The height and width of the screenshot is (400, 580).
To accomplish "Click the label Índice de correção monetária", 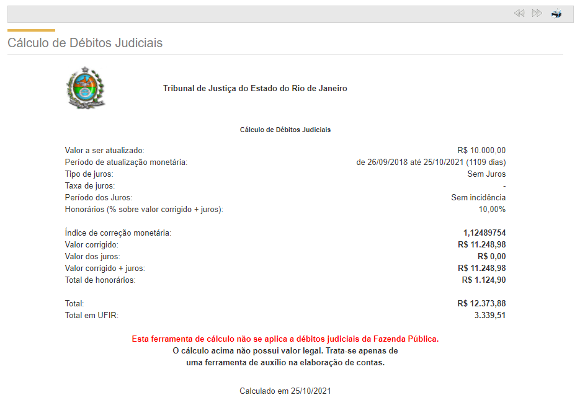I will click(118, 233).
